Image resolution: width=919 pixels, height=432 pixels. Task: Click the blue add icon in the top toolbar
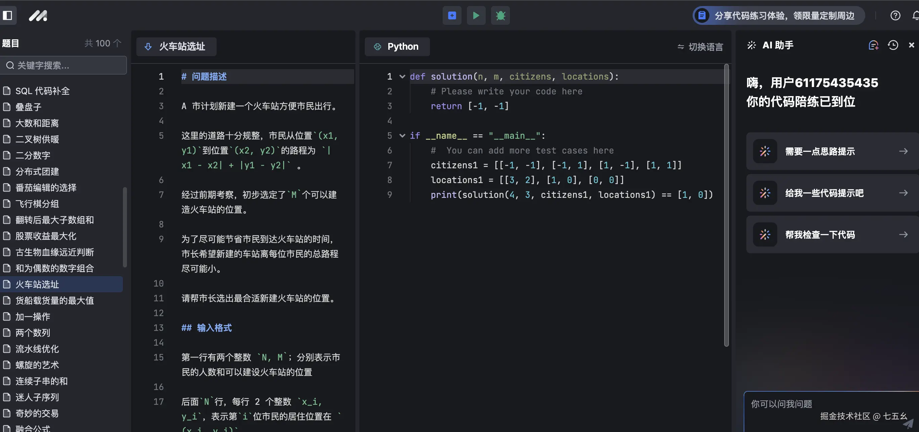coord(452,15)
